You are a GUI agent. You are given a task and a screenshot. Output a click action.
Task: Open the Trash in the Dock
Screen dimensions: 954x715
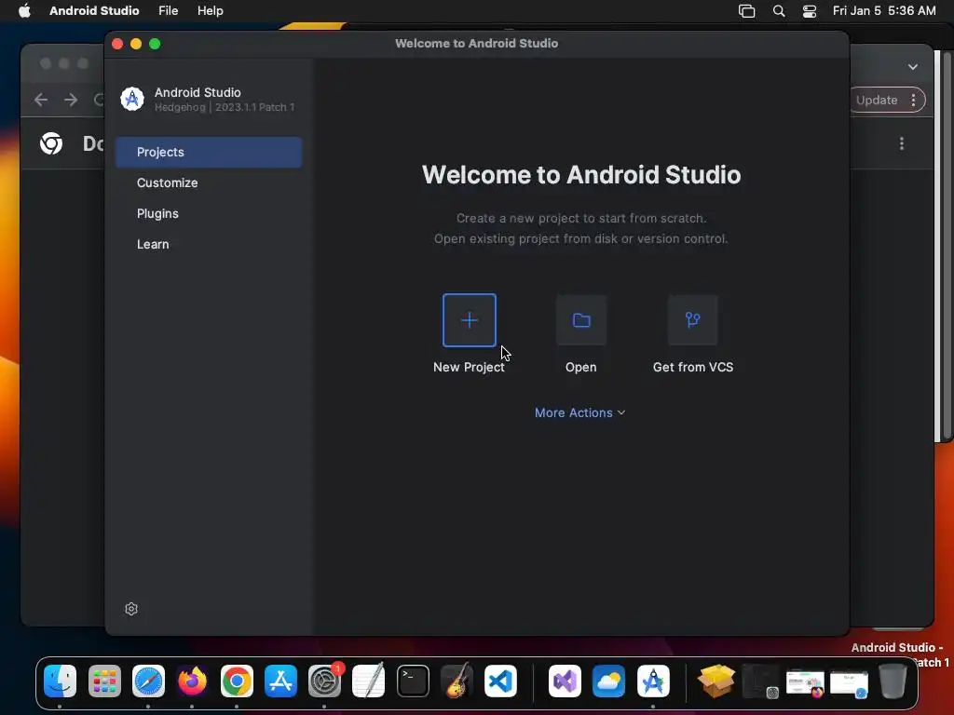[x=893, y=681]
